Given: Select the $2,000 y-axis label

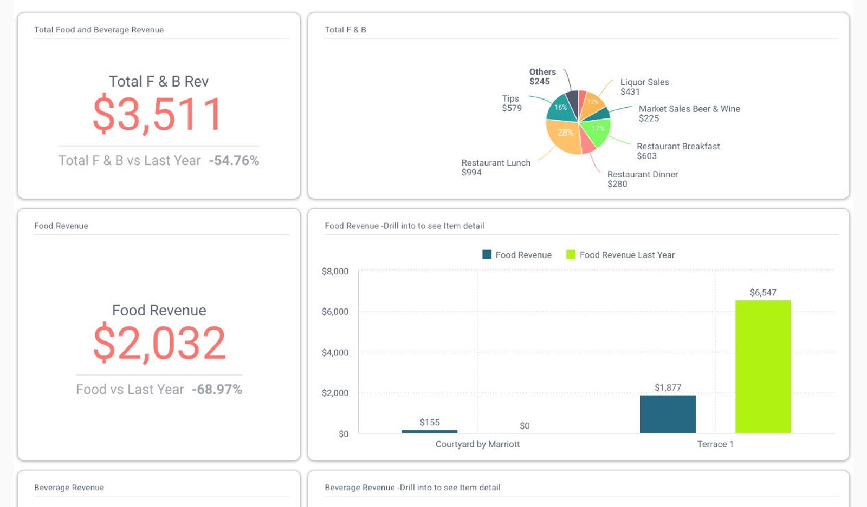Looking at the screenshot, I should [x=335, y=393].
